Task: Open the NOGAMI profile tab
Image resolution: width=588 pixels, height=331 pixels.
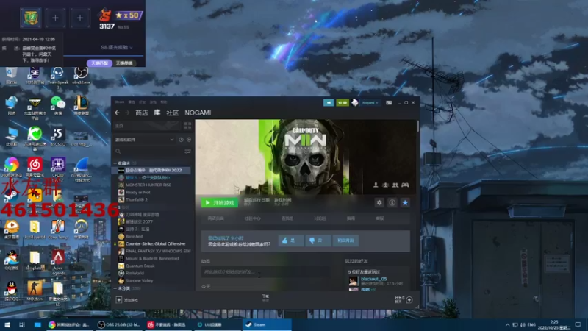Action: 198,113
